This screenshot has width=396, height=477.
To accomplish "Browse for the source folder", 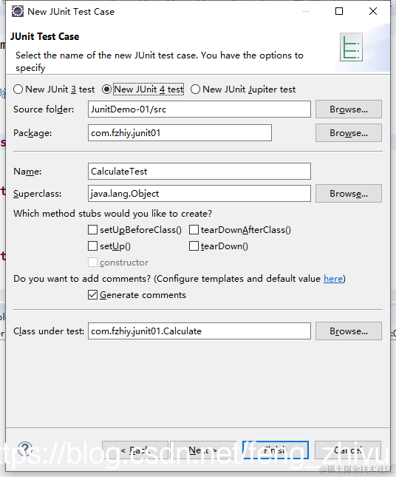I will 349,109.
